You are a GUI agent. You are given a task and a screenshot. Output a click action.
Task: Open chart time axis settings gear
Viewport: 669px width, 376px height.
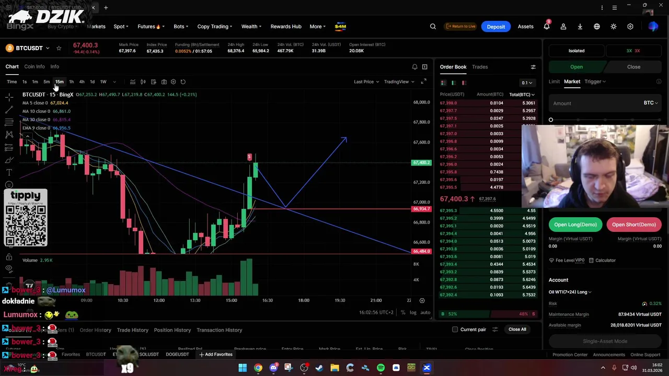tap(422, 300)
